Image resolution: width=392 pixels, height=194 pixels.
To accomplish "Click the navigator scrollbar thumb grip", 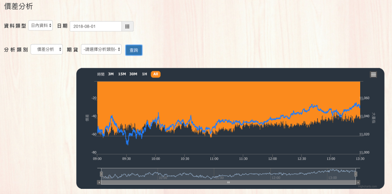I will pos(228,183).
